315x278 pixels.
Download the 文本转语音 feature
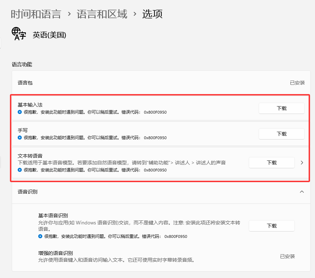click(271, 163)
